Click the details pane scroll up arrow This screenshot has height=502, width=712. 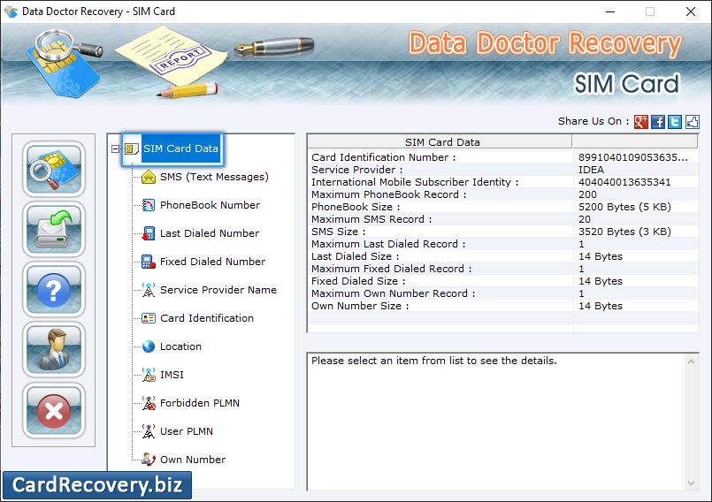(691, 361)
